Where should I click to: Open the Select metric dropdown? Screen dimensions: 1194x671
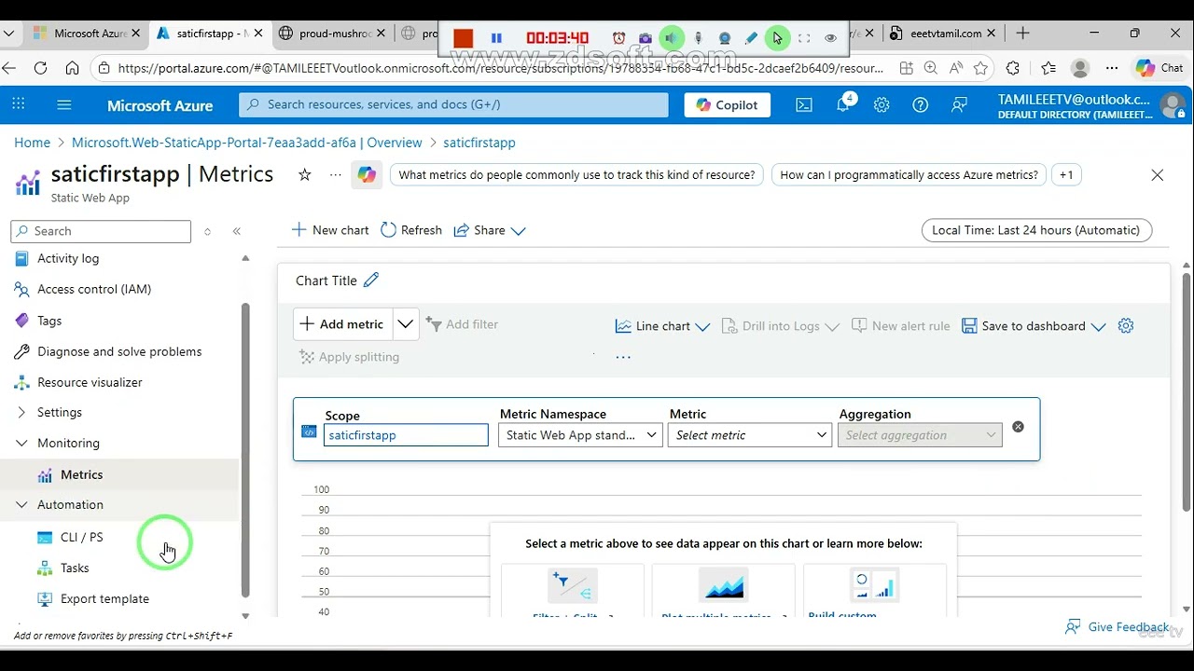coord(749,435)
